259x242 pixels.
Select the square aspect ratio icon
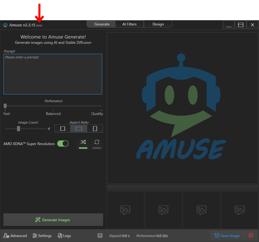[x=63, y=129]
